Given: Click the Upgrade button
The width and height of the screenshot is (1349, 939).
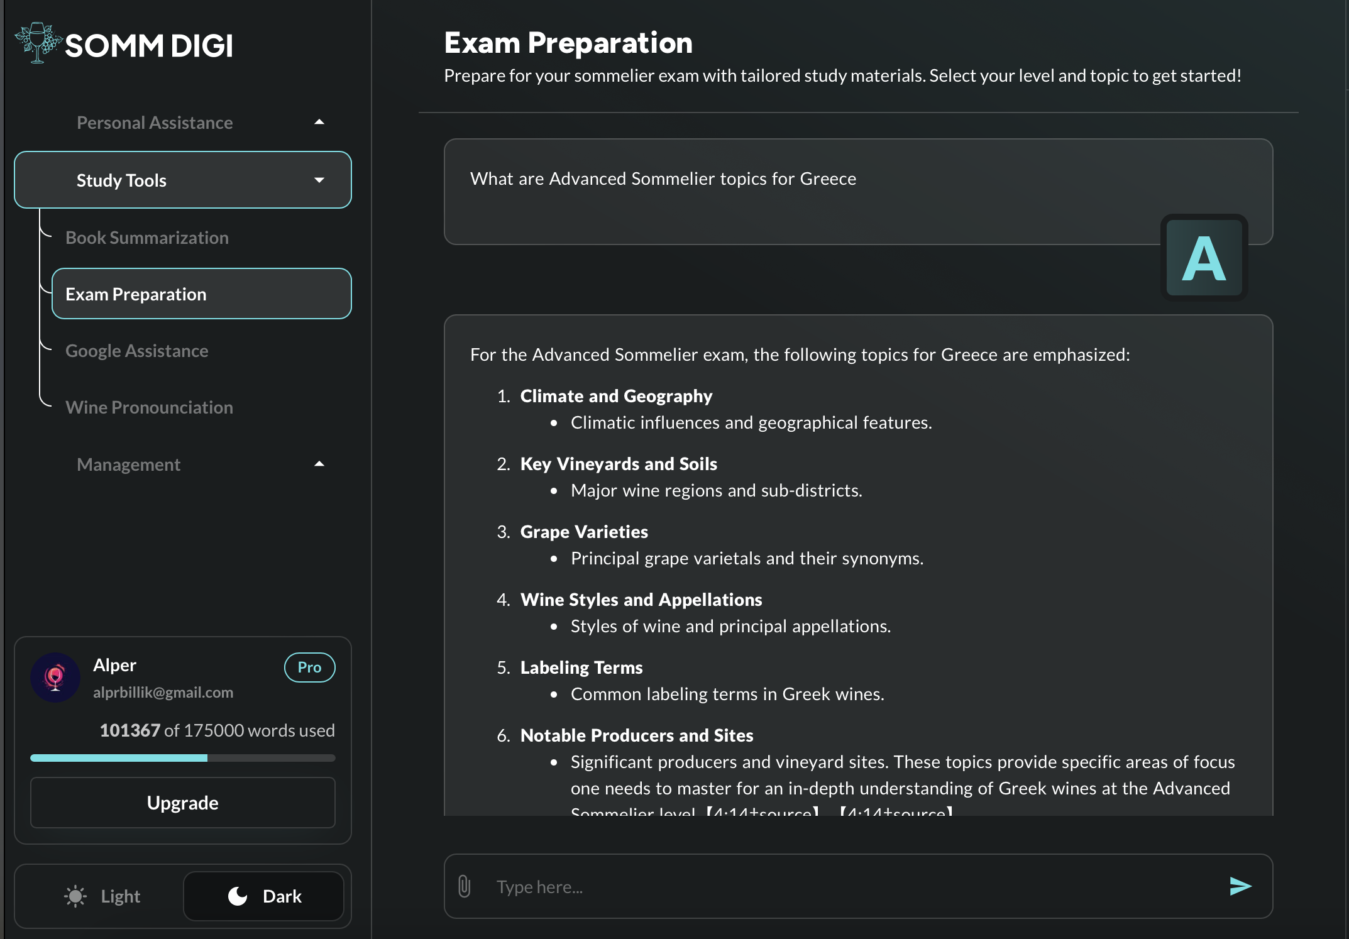Looking at the screenshot, I should click(x=182, y=803).
